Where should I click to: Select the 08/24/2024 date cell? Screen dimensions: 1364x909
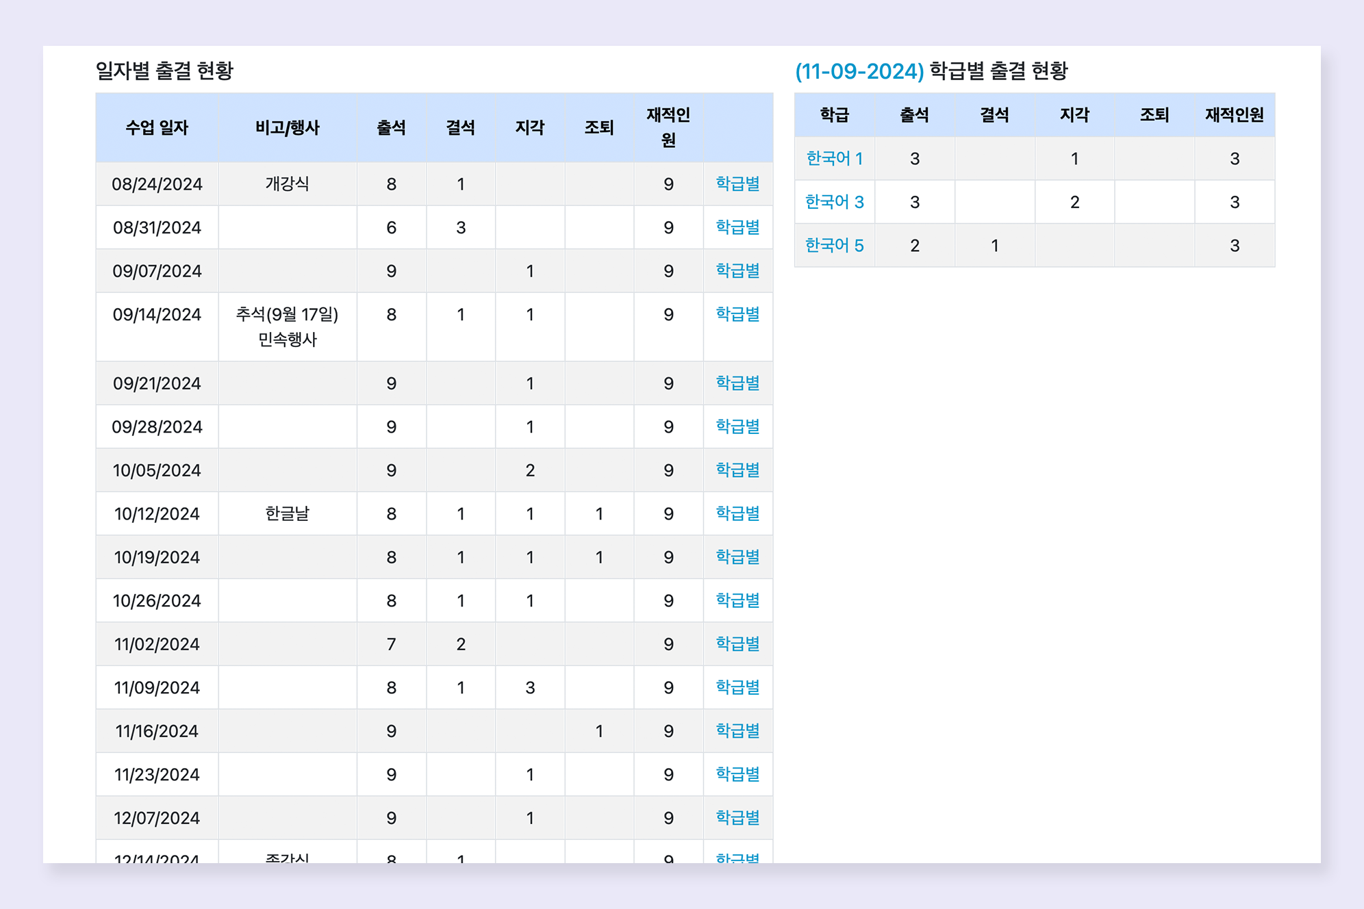pos(157,183)
